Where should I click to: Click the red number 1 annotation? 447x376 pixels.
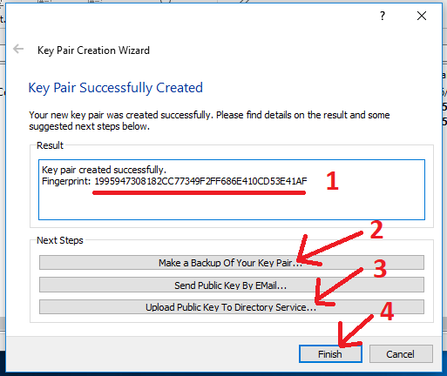click(332, 181)
